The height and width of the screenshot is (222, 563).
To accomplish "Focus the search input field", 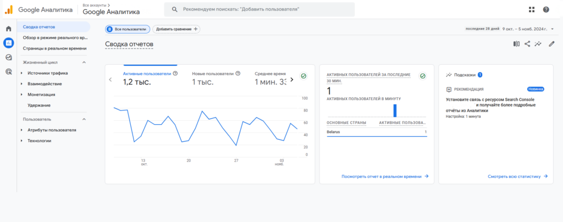I will pos(260,10).
